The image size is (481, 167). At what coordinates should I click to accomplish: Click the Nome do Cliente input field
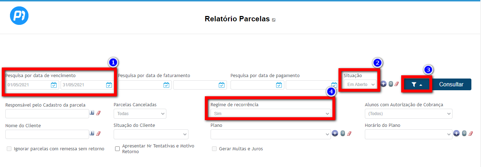(47, 134)
